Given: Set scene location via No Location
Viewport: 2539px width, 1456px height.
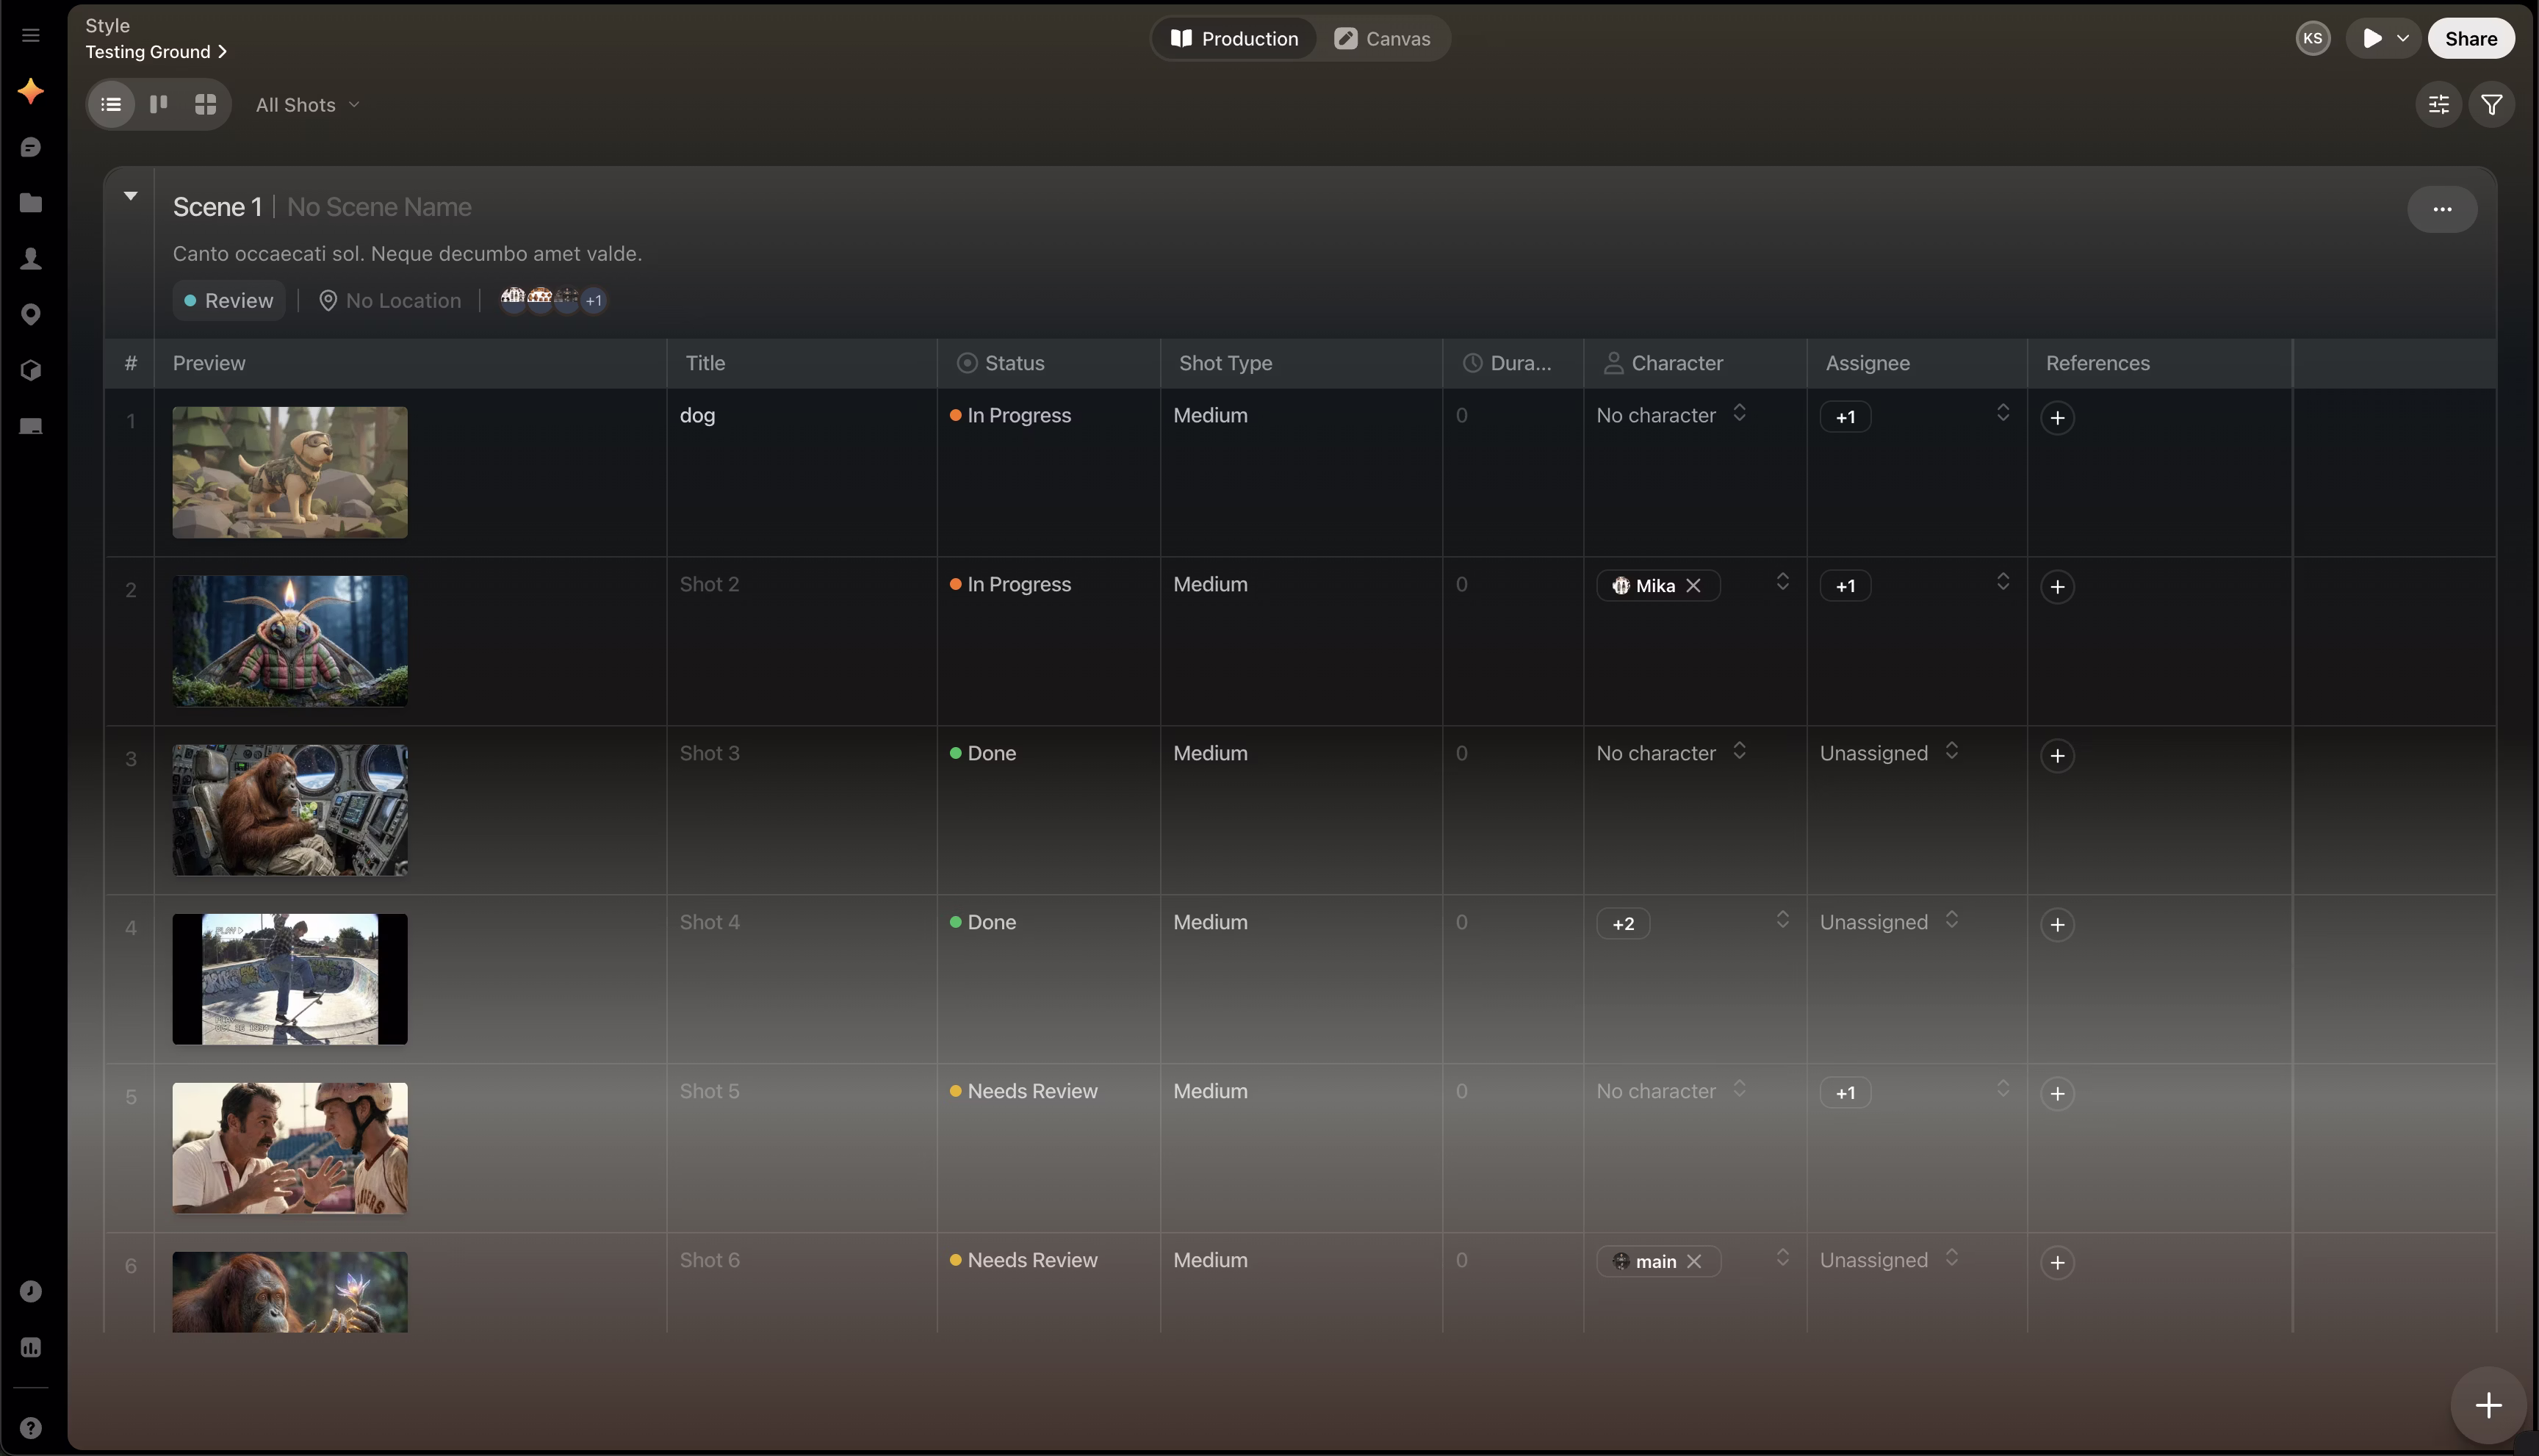Looking at the screenshot, I should tap(390, 300).
